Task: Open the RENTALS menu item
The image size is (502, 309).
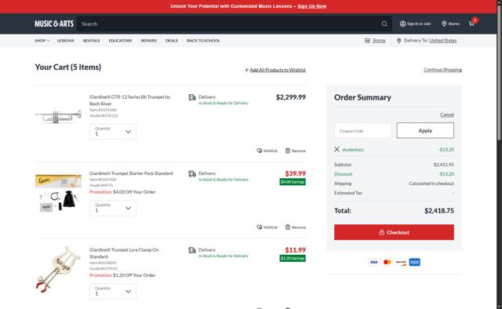Action: (91, 41)
